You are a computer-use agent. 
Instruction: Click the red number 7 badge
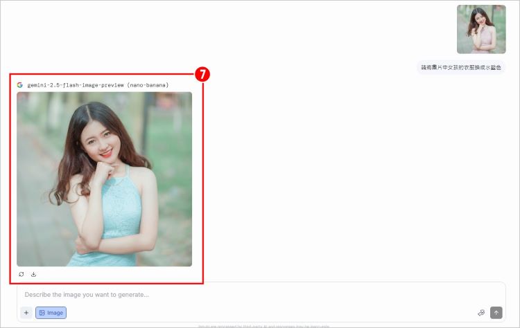point(202,74)
